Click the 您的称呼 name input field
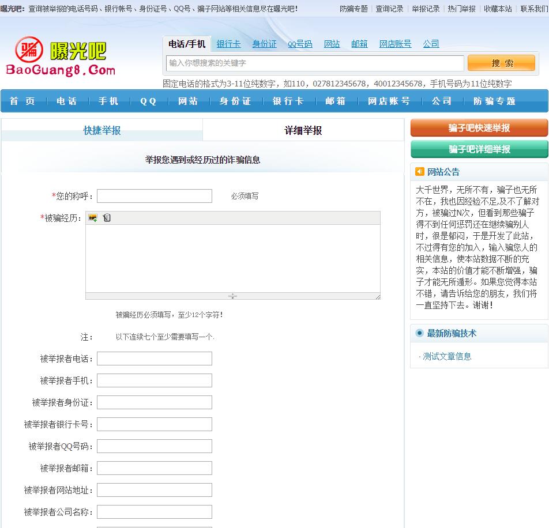 [155, 196]
